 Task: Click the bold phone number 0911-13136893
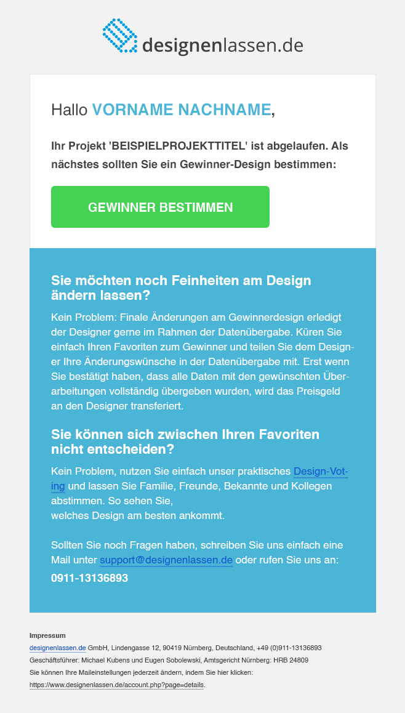89,578
